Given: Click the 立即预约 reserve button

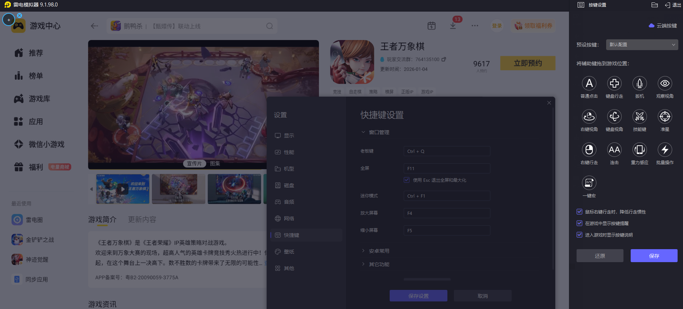Looking at the screenshot, I should [528, 63].
